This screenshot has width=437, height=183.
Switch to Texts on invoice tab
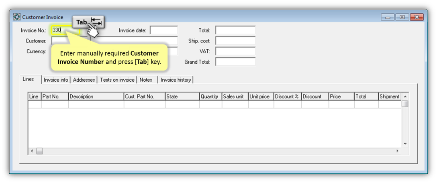click(117, 80)
